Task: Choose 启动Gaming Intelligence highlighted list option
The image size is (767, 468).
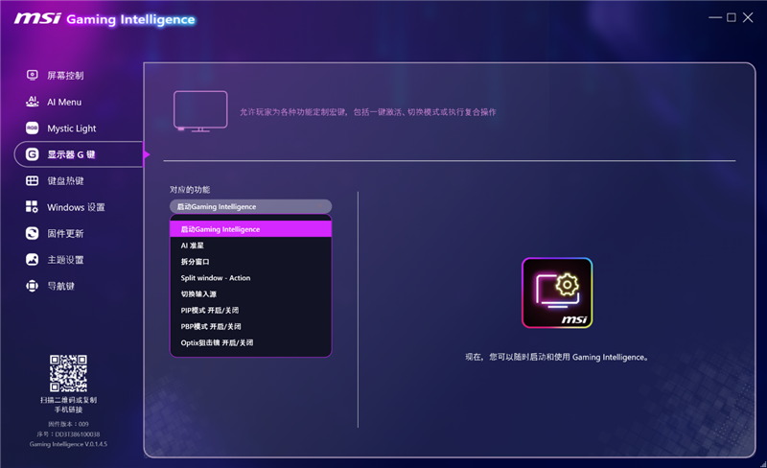Action: pyautogui.click(x=250, y=229)
